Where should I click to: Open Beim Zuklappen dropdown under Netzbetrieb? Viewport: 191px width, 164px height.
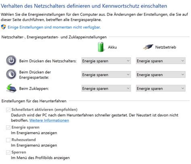[x=161, y=88]
